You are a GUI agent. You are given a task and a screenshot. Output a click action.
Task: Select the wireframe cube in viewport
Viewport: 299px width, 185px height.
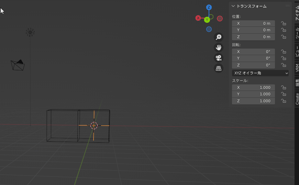[78, 126]
